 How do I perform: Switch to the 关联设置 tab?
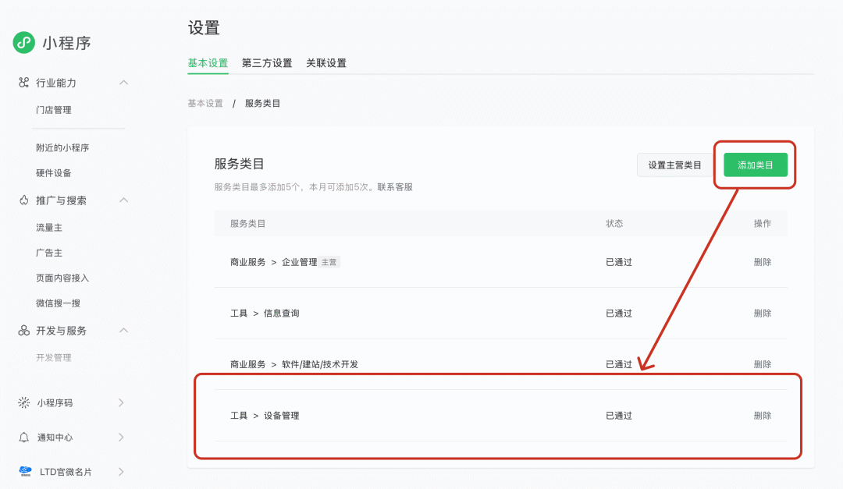(x=326, y=63)
